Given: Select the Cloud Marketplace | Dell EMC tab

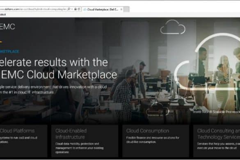Looking at the screenshot, I should pyautogui.click(x=102, y=9).
